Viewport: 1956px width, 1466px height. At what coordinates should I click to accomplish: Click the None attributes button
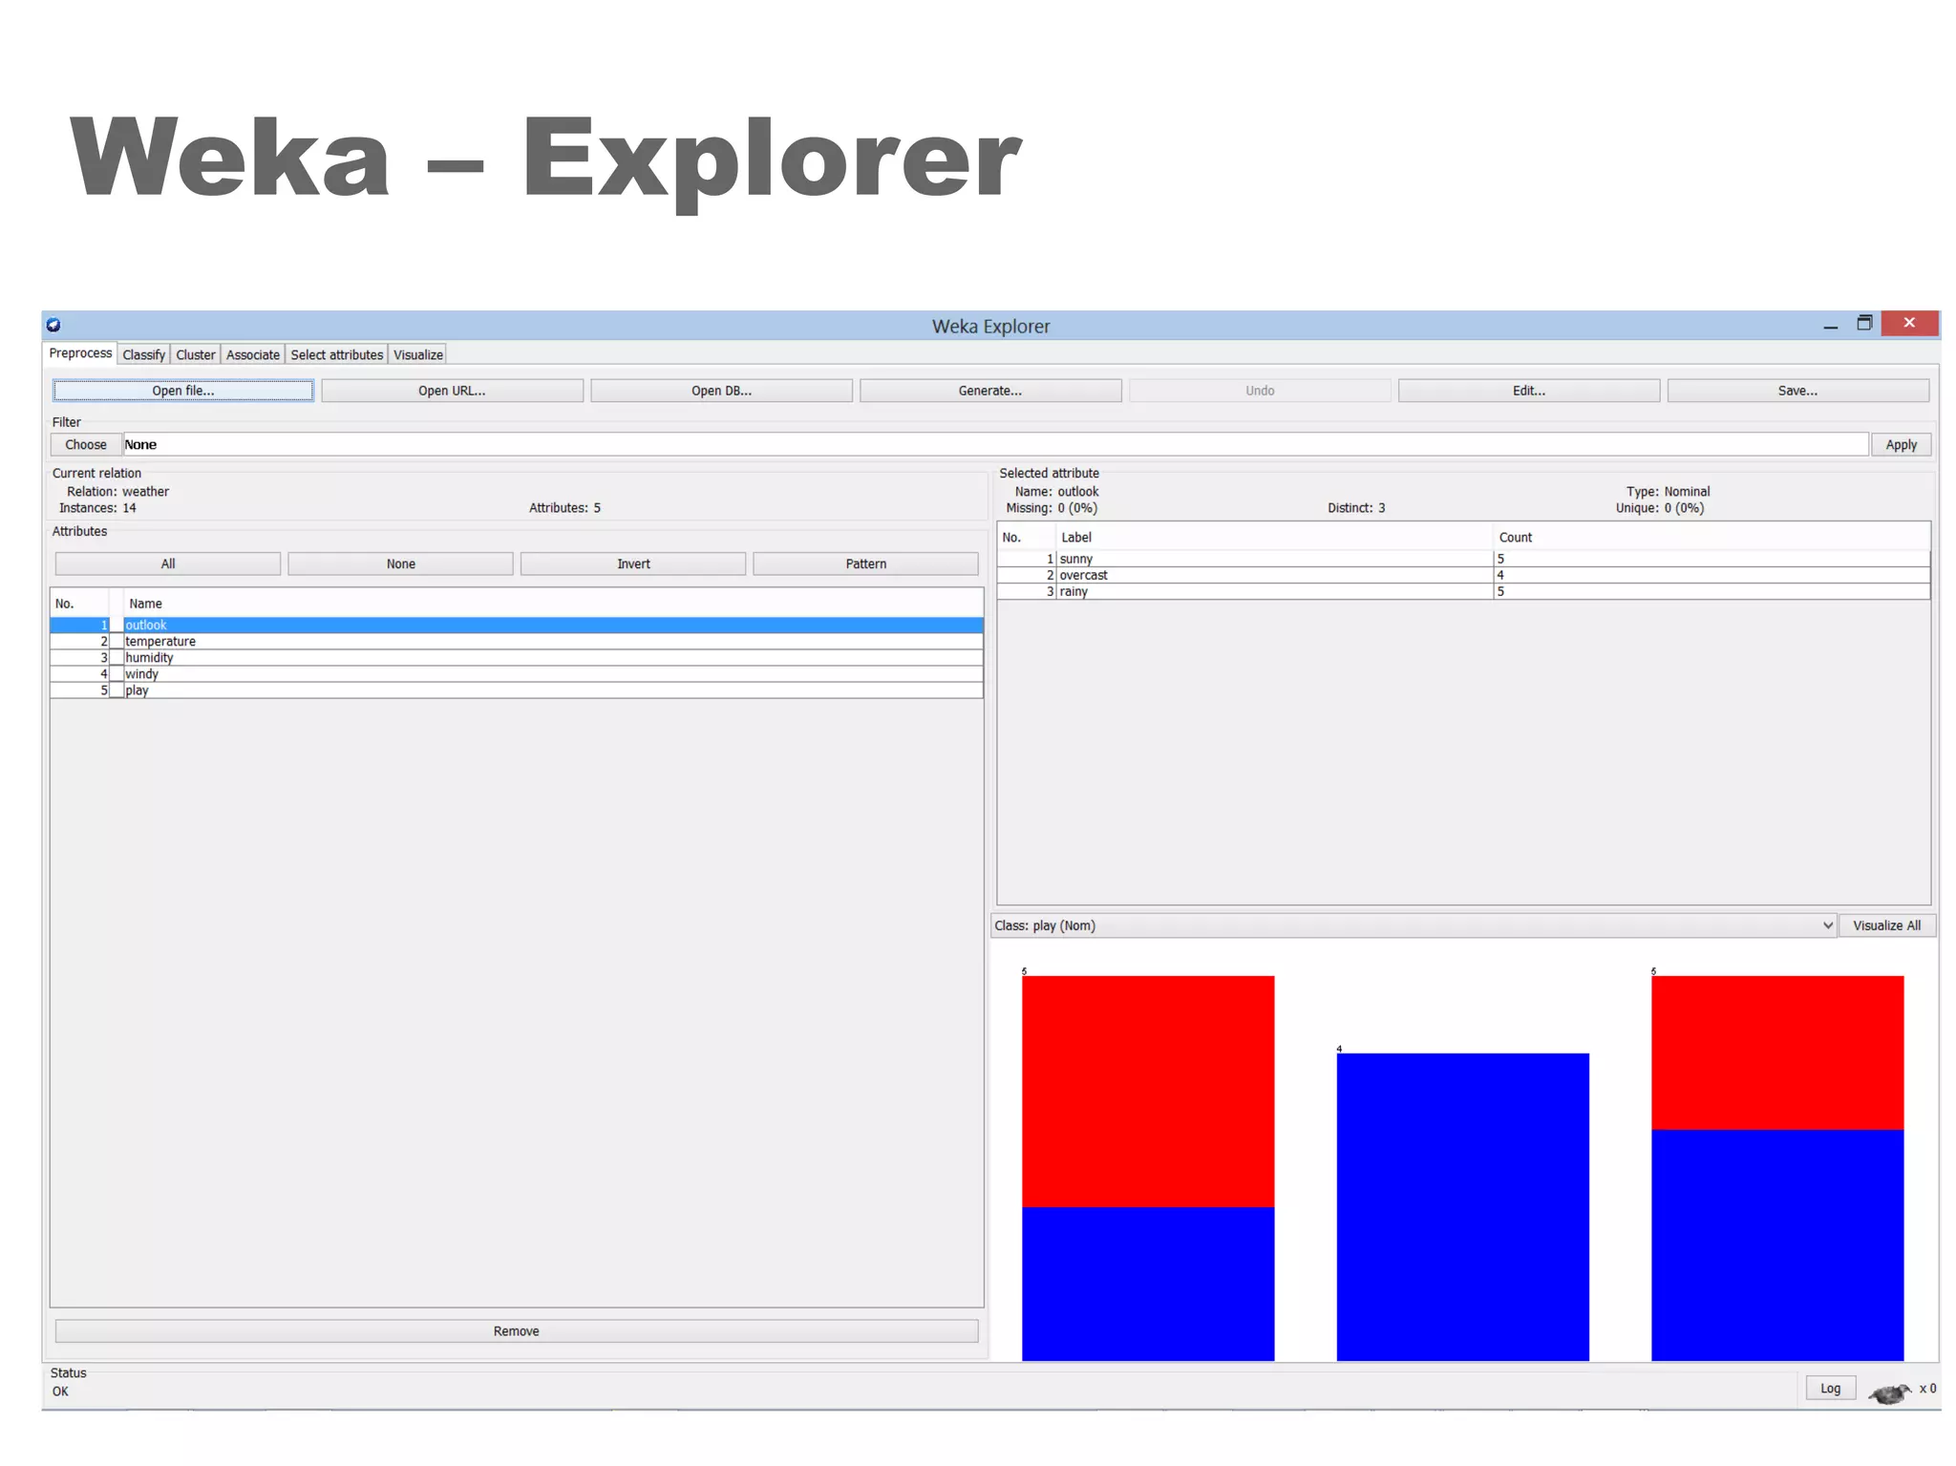(x=401, y=564)
